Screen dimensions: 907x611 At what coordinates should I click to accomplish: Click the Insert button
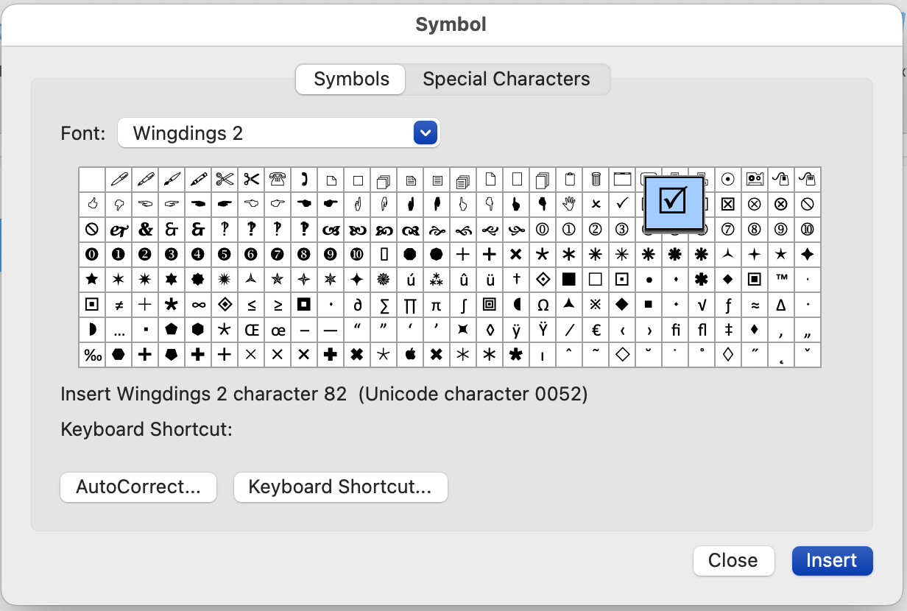(x=832, y=560)
